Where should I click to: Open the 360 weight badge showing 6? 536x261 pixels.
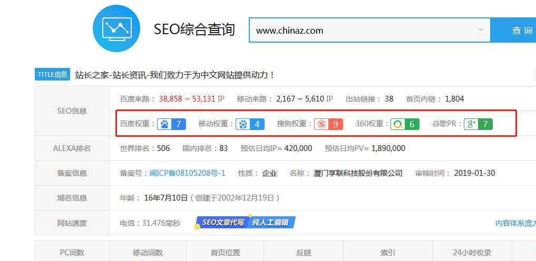click(405, 124)
